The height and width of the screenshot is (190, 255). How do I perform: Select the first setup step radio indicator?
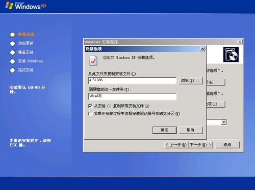click(x=12, y=35)
